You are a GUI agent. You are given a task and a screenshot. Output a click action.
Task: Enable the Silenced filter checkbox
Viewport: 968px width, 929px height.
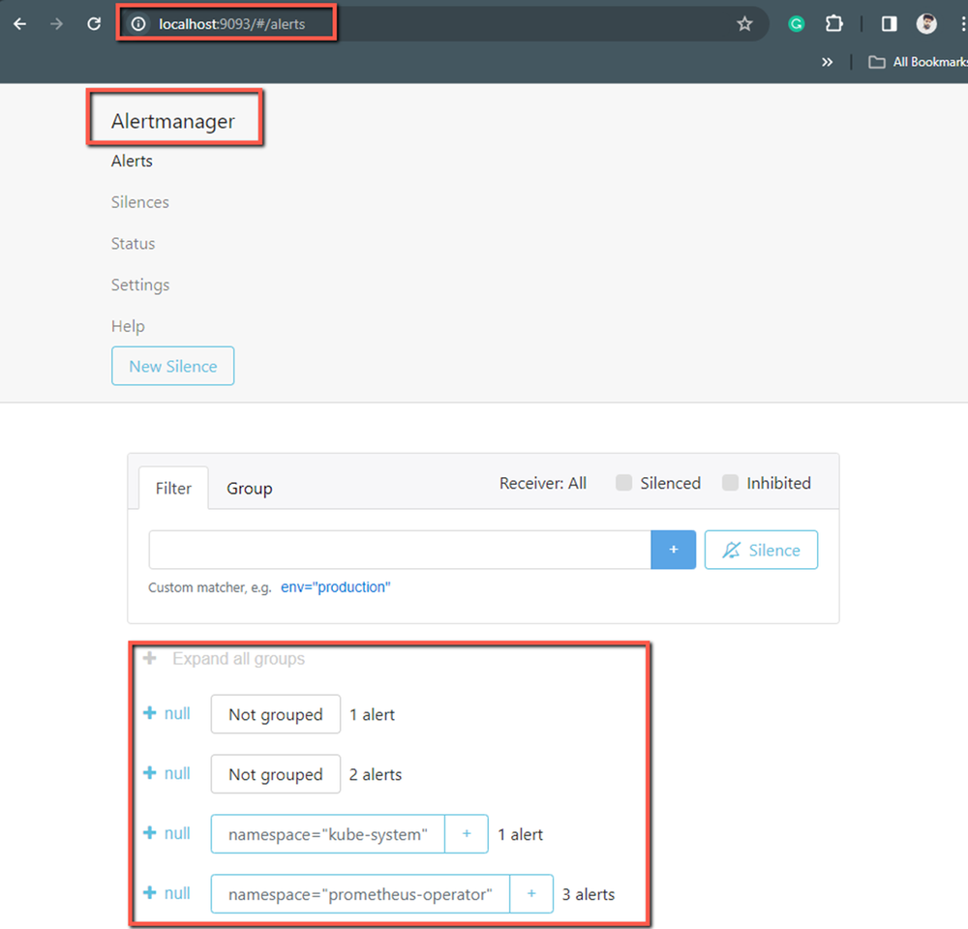[624, 482]
